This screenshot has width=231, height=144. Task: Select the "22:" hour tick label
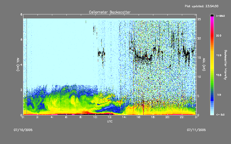pos(182,117)
